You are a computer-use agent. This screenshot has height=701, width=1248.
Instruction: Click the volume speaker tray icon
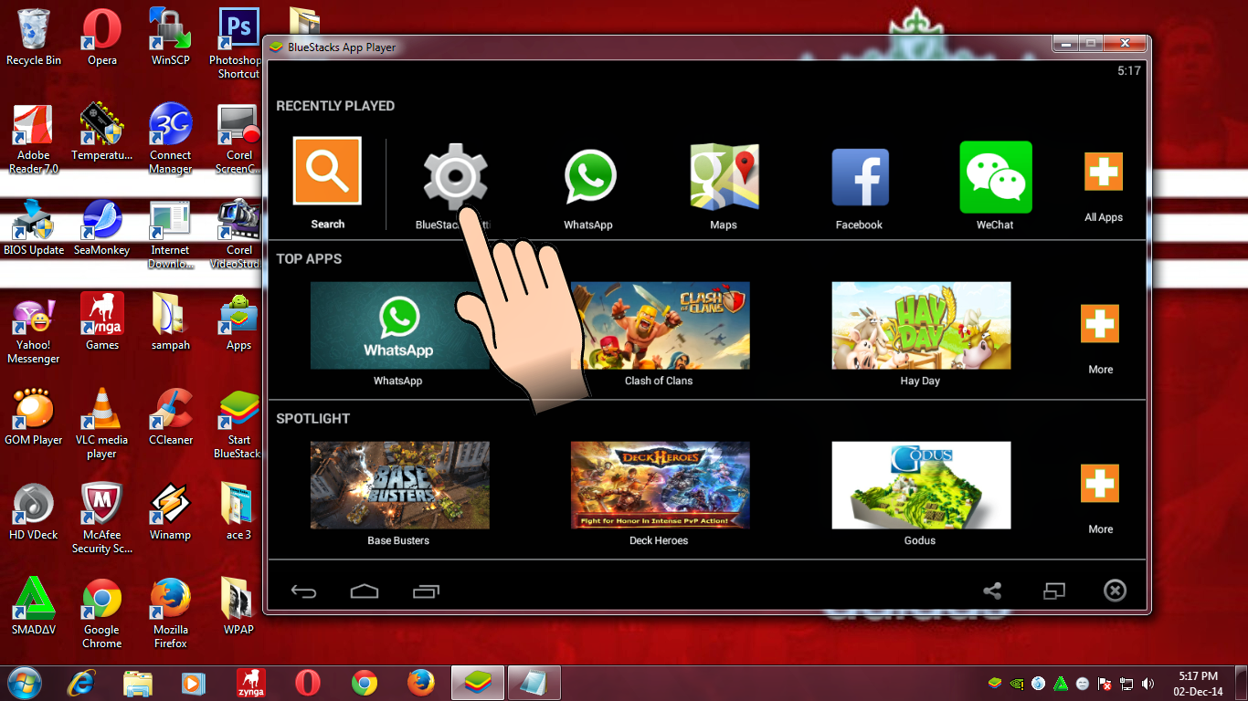coord(1148,683)
